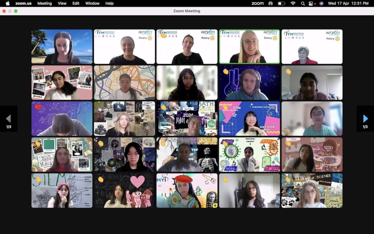The height and width of the screenshot is (234, 374).
Task: Select participant with pink and blue retro background
Action: point(249,118)
